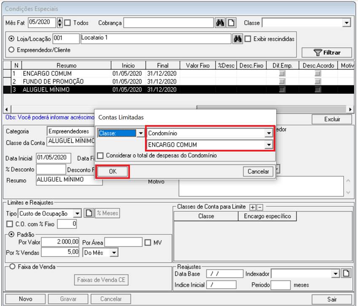The height and width of the screenshot is (306, 358).
Task: Click the Por % Vendas field showing 5,00
Action: (60, 252)
